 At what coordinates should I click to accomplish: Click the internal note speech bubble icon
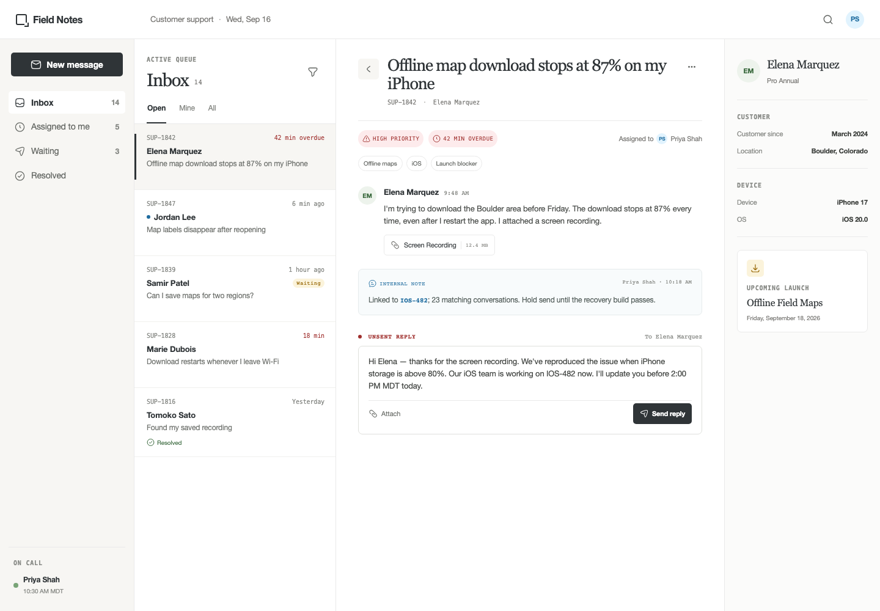pos(372,284)
